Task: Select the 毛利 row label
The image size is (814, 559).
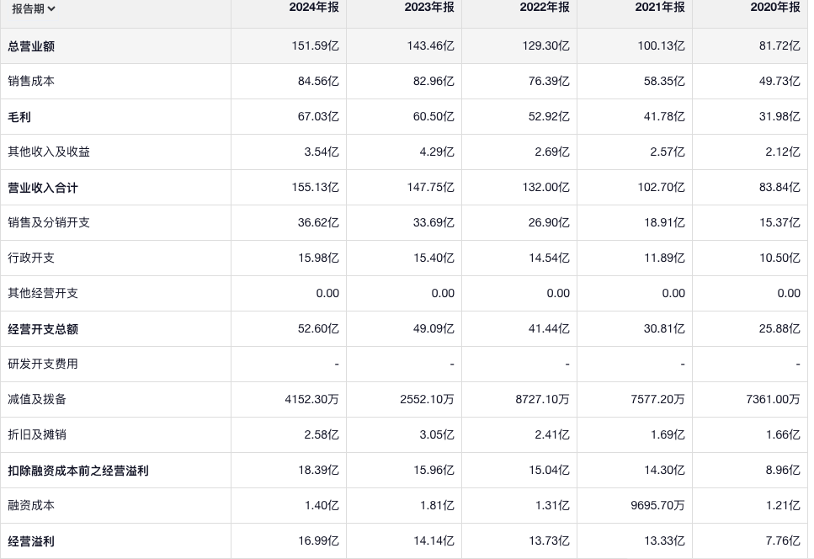Action: click(x=19, y=117)
